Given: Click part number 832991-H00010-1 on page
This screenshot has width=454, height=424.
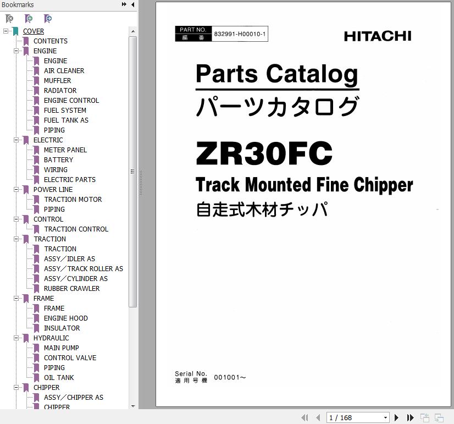Looking at the screenshot, I should tap(240, 34).
